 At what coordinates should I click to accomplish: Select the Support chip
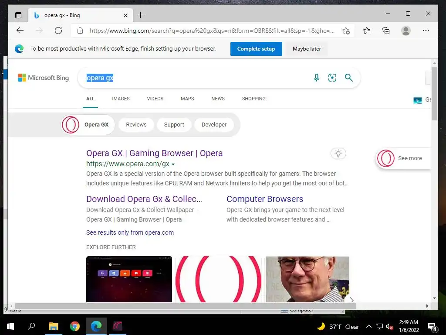(x=174, y=125)
